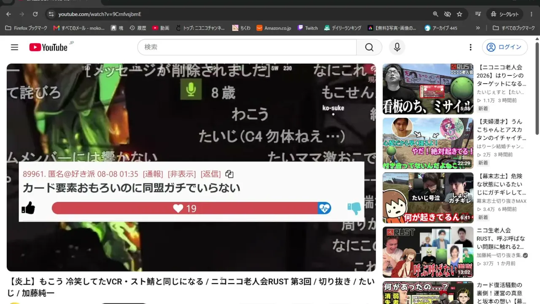Open the アーカイブ 445 bookmark
540x304 pixels.
[x=441, y=28]
